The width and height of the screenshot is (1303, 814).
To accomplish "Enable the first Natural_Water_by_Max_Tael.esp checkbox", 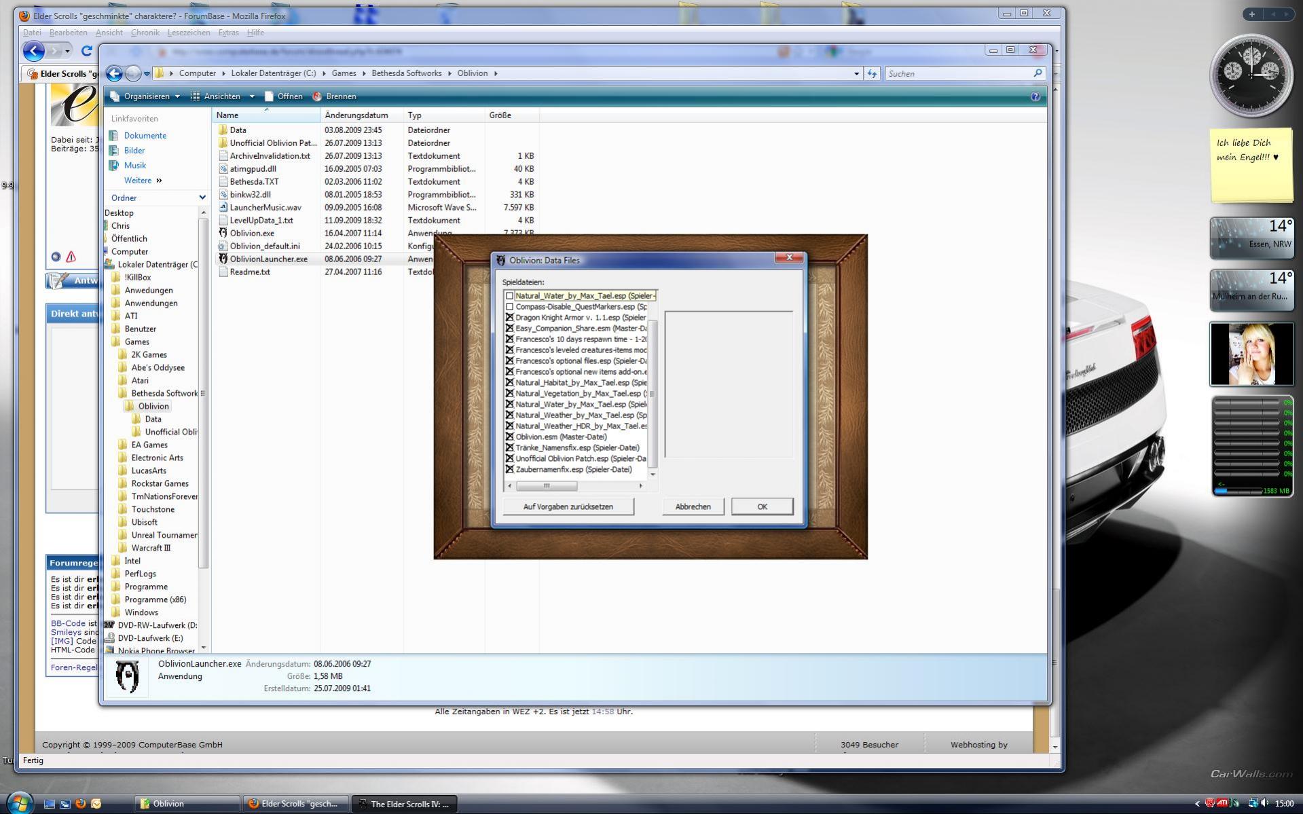I will click(509, 296).
